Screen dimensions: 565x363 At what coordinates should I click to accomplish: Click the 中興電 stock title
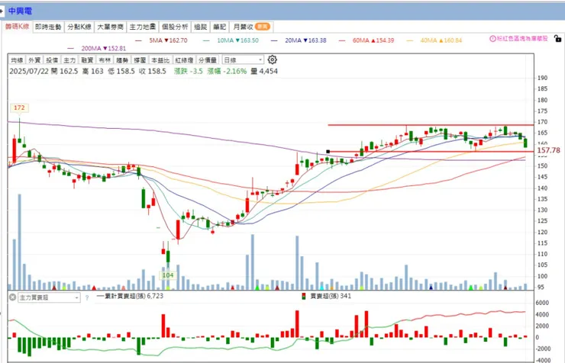point(20,11)
